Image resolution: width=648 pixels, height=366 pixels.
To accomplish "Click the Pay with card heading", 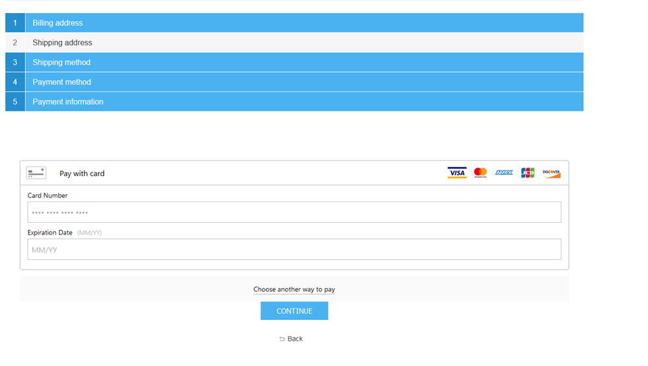I will point(82,174).
